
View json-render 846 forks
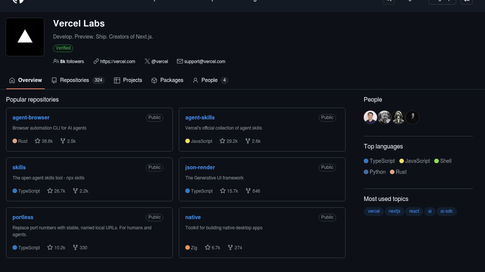(253, 191)
